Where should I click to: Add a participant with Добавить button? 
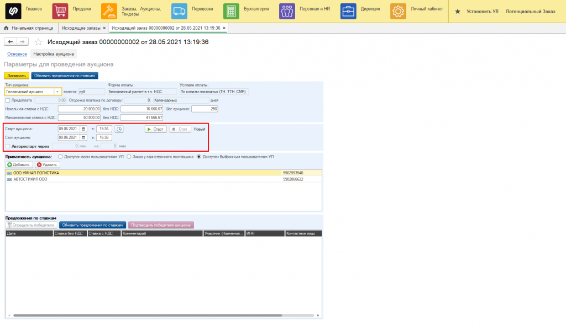pyautogui.click(x=19, y=164)
